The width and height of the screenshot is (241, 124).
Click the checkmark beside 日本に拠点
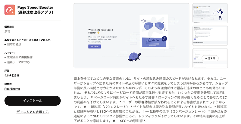click(x=5, y=44)
